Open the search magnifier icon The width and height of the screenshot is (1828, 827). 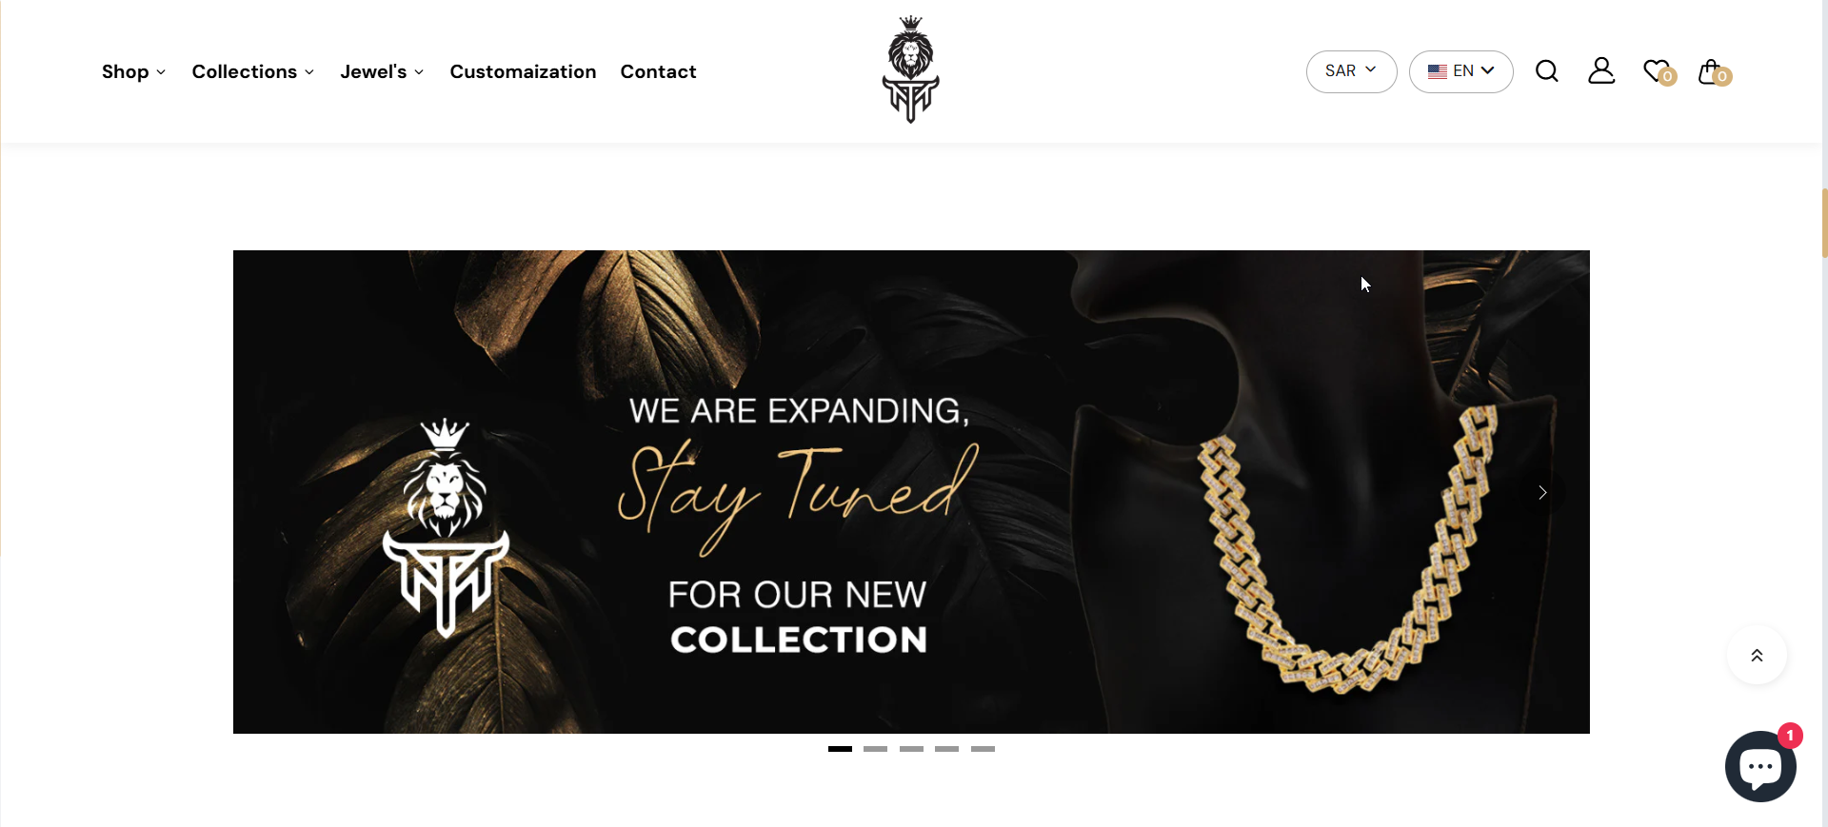1546,71
